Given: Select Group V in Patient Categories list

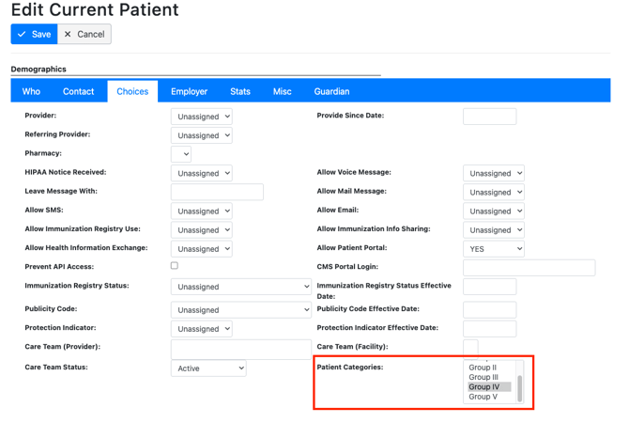Looking at the screenshot, I should pyautogui.click(x=483, y=397).
